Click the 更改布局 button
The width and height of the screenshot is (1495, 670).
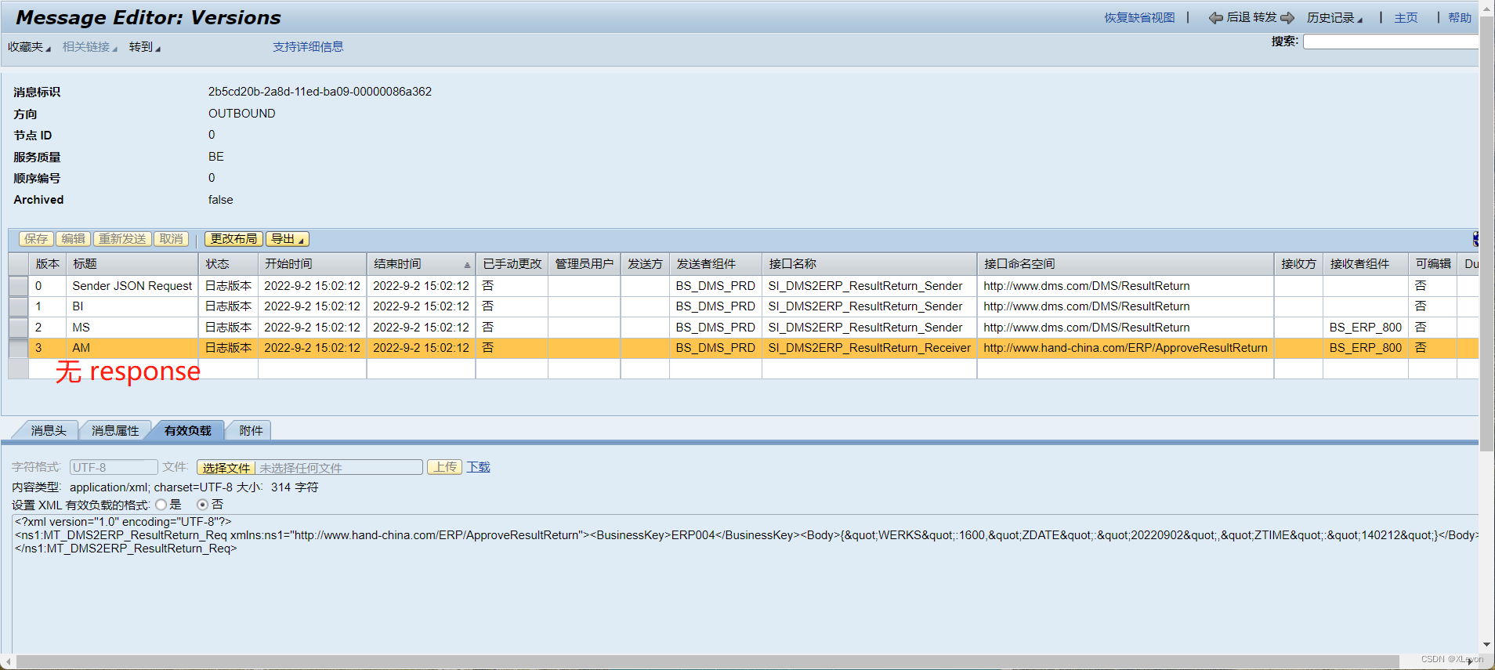(x=233, y=239)
